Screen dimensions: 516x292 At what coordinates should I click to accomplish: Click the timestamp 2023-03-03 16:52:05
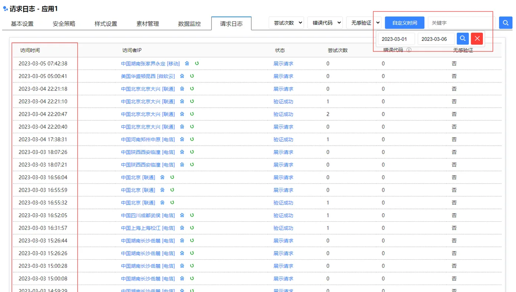pos(43,215)
